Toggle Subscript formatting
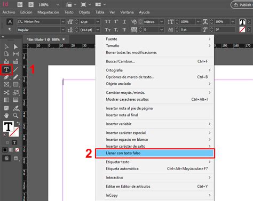The image size is (253, 201). pyautogui.click(x=116, y=30)
